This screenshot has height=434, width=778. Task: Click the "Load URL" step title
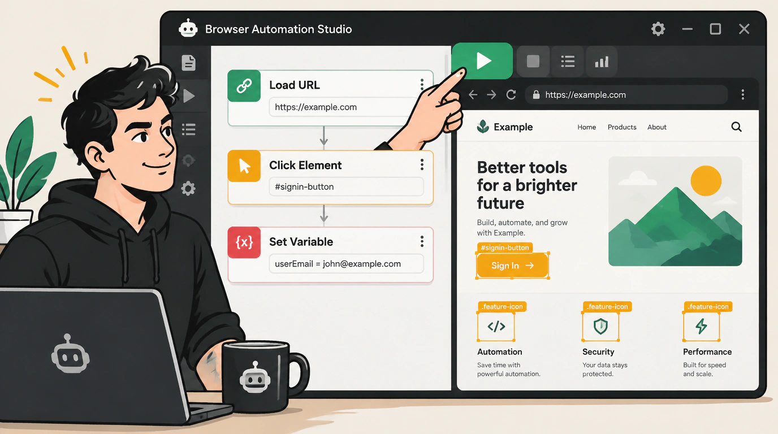[x=295, y=85]
